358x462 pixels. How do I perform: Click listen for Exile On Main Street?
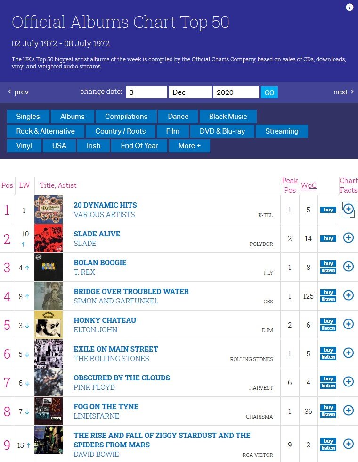pyautogui.click(x=328, y=357)
